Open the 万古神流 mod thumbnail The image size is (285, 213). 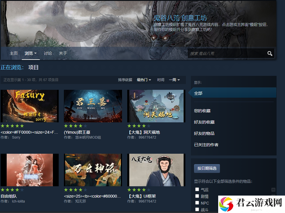pos(93,170)
